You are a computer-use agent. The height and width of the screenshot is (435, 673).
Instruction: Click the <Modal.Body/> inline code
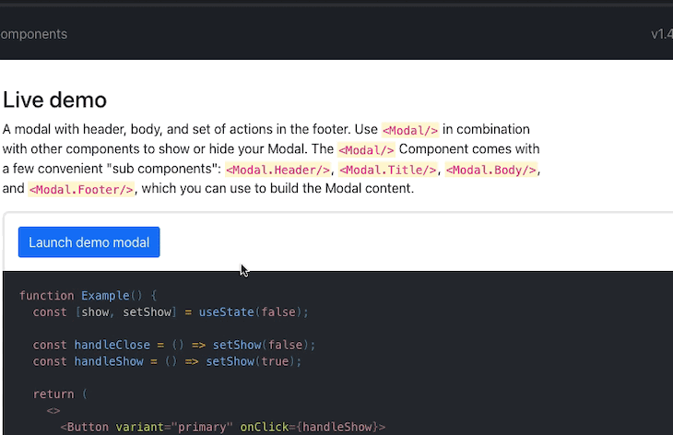(491, 170)
